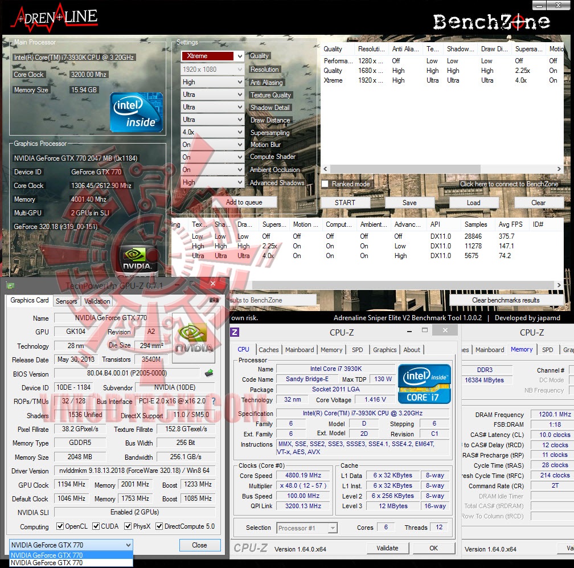Open the Texture Quality dropdown
Image resolution: width=574 pixels, height=568 pixels.
(x=212, y=95)
